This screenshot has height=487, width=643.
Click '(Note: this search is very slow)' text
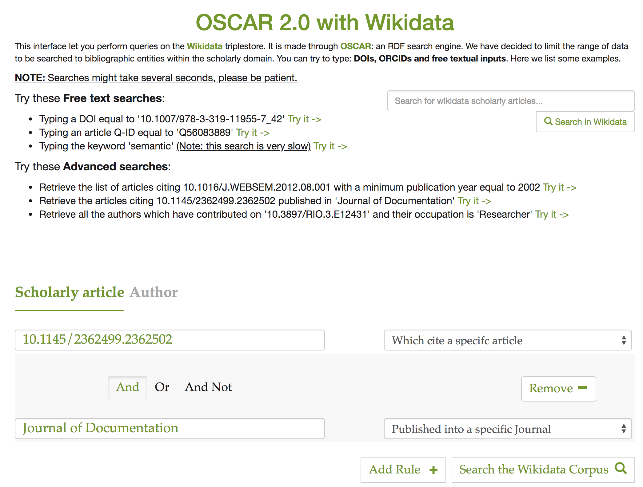[x=243, y=146]
